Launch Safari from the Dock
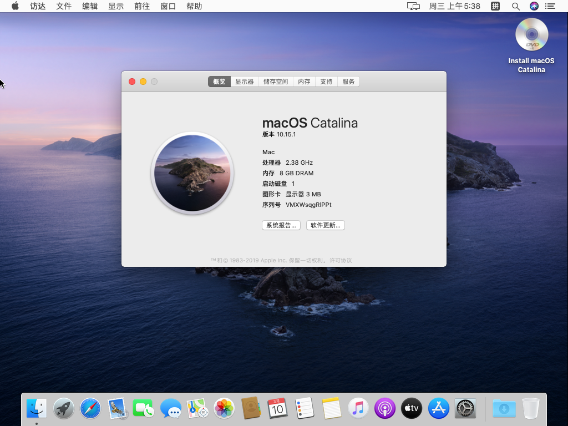The height and width of the screenshot is (426, 568). point(90,409)
